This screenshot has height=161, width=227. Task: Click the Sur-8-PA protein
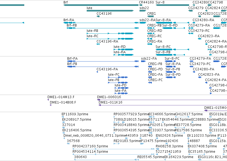170,67
